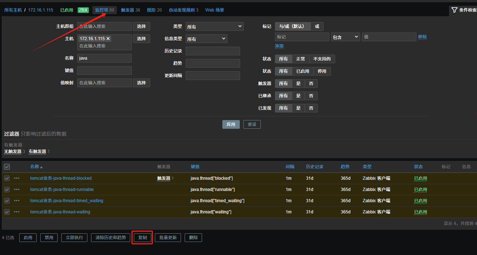Set status filter to 停用
The width and height of the screenshot is (477, 255).
click(322, 71)
